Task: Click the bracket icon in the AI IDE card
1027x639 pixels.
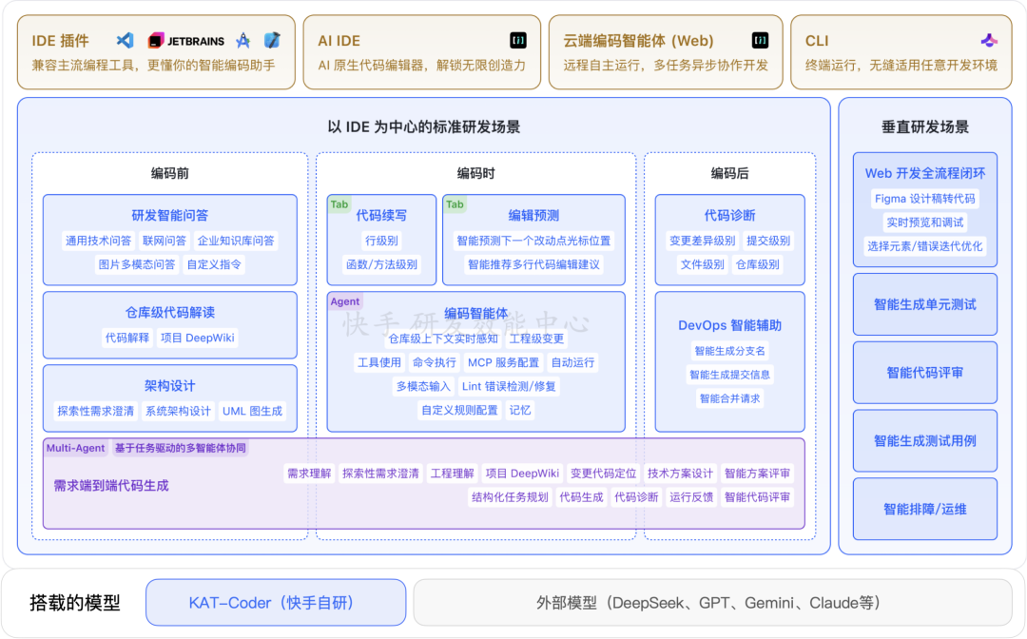Action: pyautogui.click(x=516, y=40)
